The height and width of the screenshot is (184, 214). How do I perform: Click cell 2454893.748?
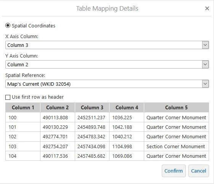coord(92,127)
